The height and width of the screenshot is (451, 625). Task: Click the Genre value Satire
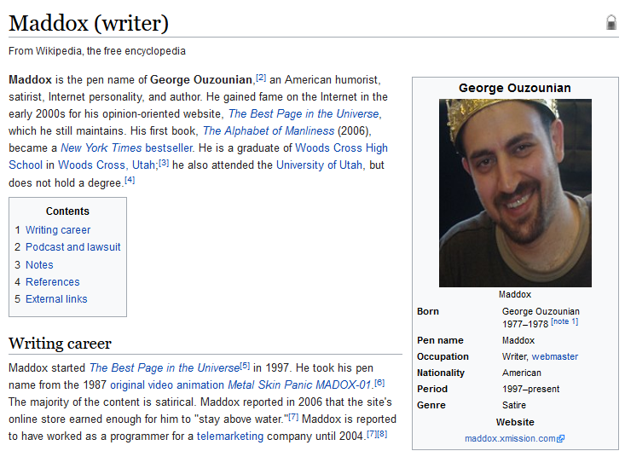(x=514, y=405)
